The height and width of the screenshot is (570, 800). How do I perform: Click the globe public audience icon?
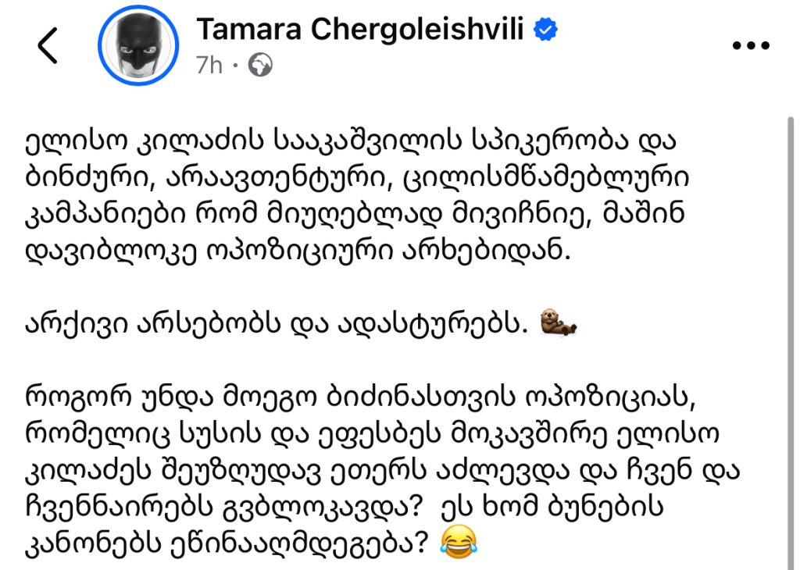[x=259, y=66]
